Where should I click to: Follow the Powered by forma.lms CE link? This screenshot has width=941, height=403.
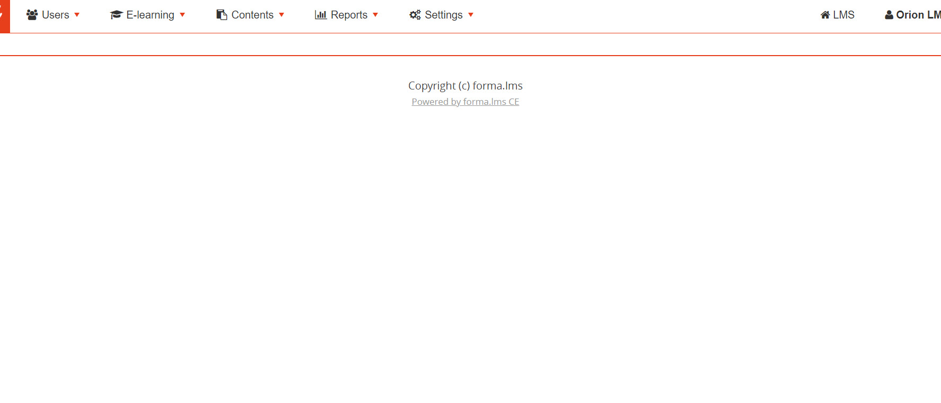click(465, 102)
